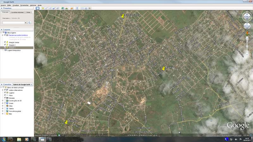This screenshot has width=253, height=142.
Task: Click the volume icon in system tray
Action: (x=236, y=139)
